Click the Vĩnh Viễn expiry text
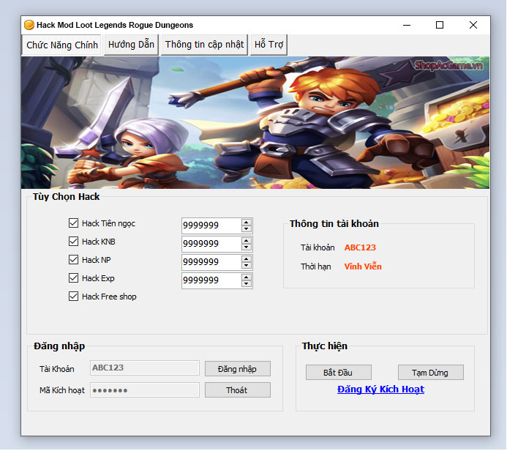Image resolution: width=507 pixels, height=451 pixels. pos(363,266)
